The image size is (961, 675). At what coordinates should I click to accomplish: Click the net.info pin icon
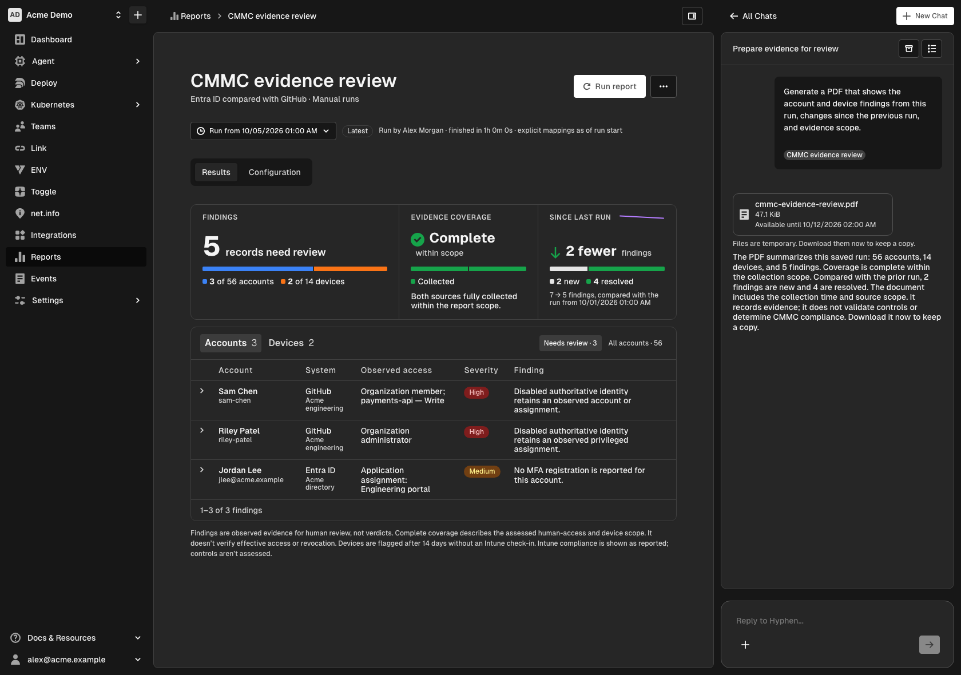click(x=20, y=213)
